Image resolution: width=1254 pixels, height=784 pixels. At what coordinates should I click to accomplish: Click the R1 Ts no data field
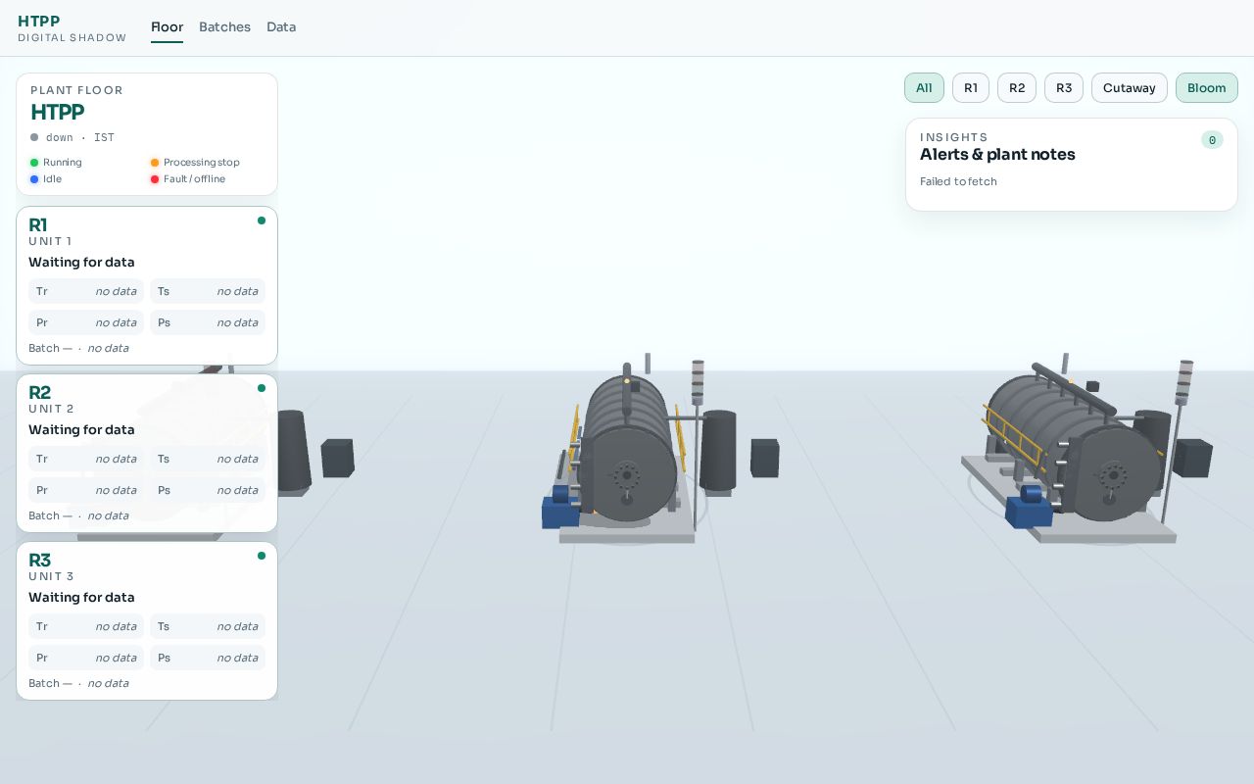(x=208, y=291)
